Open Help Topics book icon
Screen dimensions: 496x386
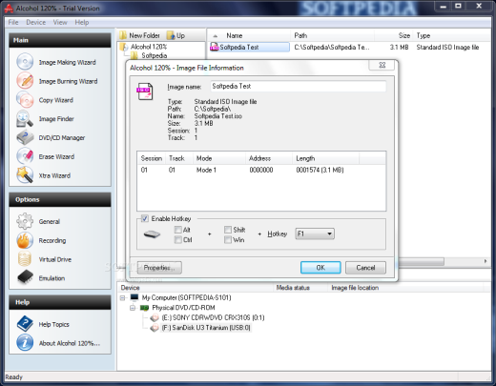coord(25,324)
